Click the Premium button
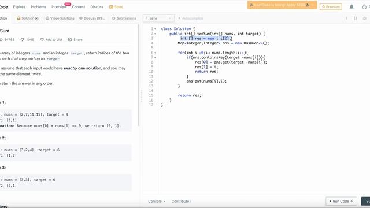 pos(331,7)
